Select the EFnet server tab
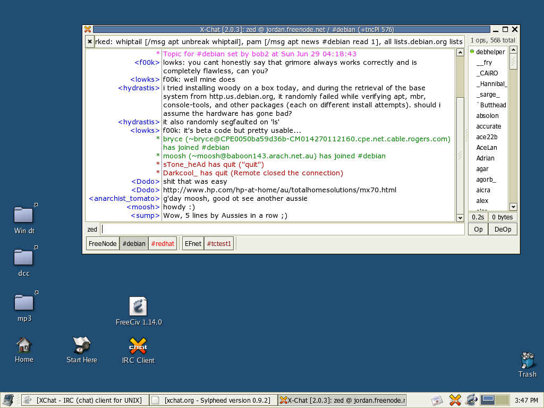The image size is (544, 408). pyautogui.click(x=193, y=244)
